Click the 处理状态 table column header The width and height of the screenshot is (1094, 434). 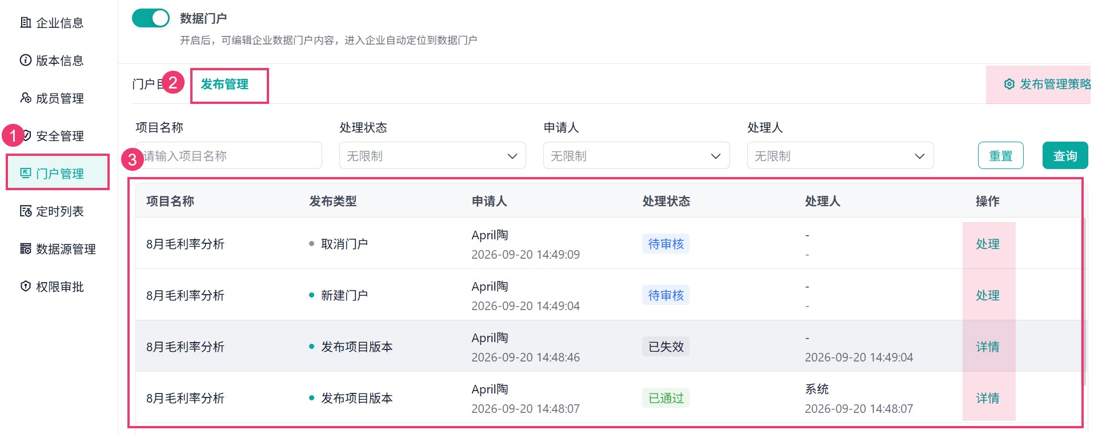[666, 201]
